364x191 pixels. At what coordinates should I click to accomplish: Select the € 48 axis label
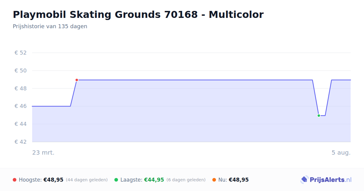click(x=21, y=89)
